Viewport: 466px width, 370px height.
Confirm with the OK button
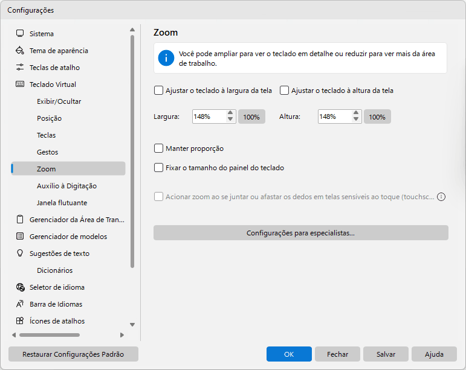(x=289, y=354)
